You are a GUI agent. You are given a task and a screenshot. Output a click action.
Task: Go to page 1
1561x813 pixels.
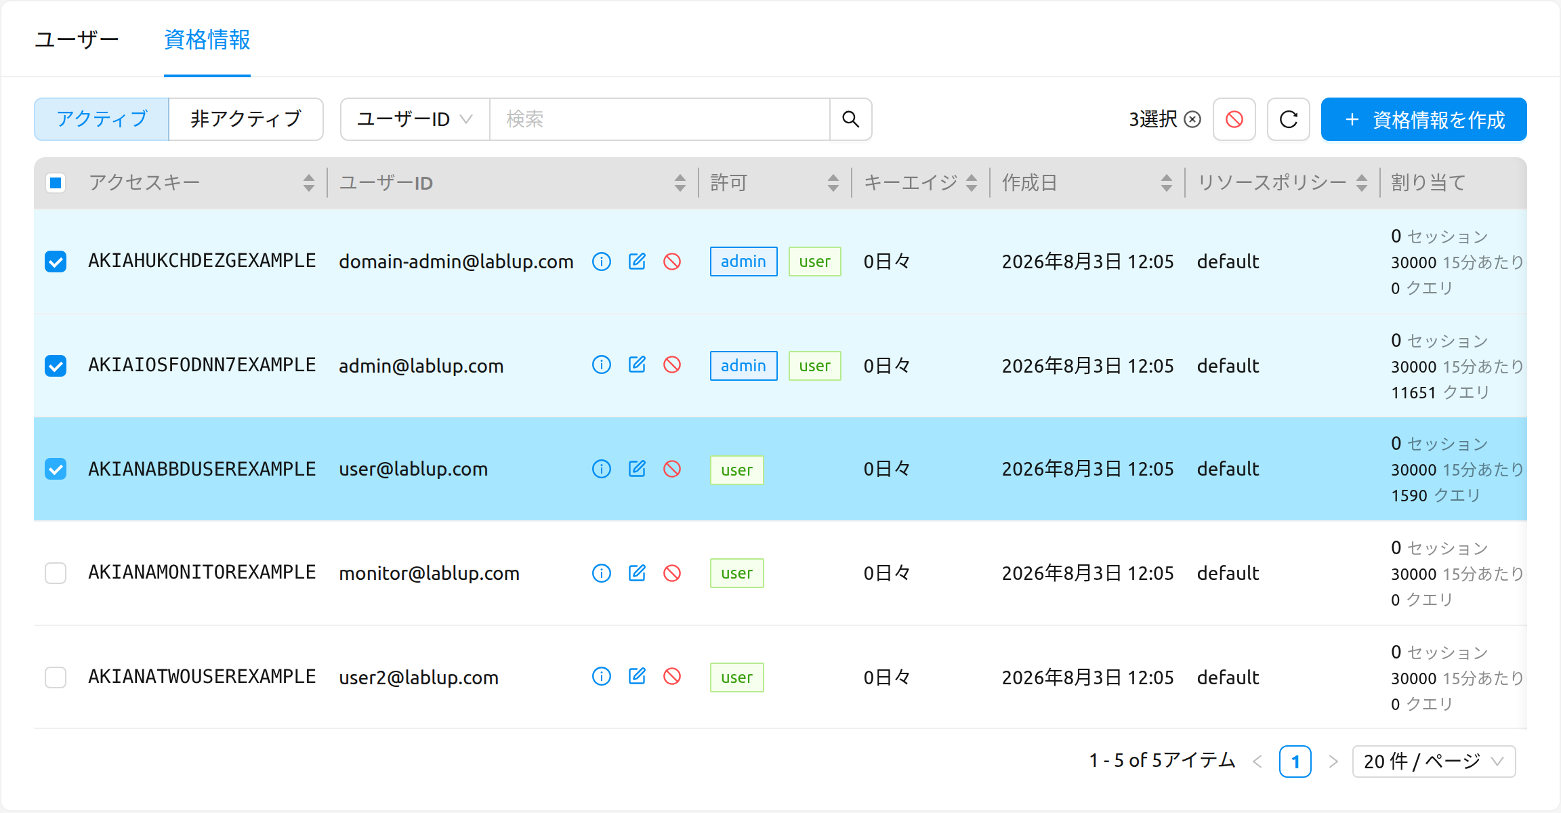1295,762
